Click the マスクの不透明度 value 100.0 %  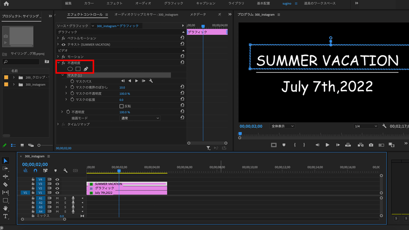(124, 93)
